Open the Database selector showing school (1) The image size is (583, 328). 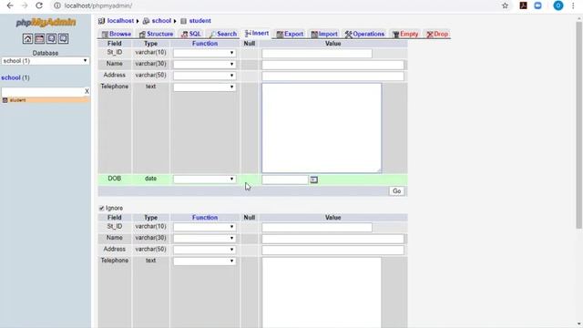[x=46, y=61]
